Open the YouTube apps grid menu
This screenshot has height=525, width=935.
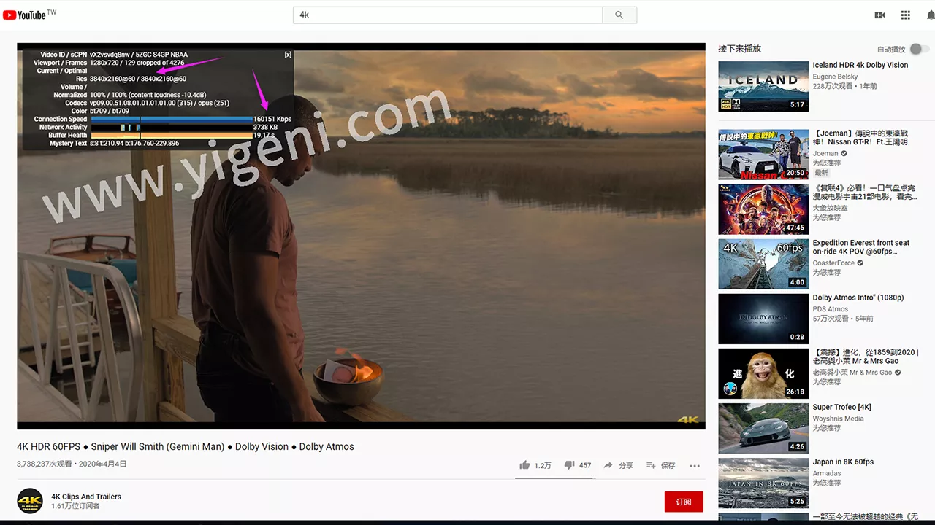pos(906,15)
